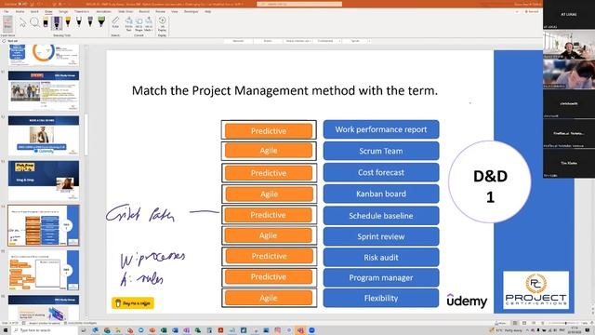
Task: Open the View ribbon tab
Action: [x=174, y=12]
